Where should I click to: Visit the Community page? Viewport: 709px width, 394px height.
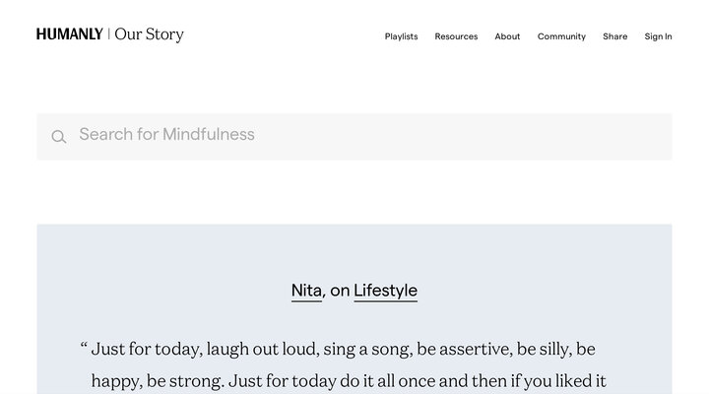click(x=561, y=36)
